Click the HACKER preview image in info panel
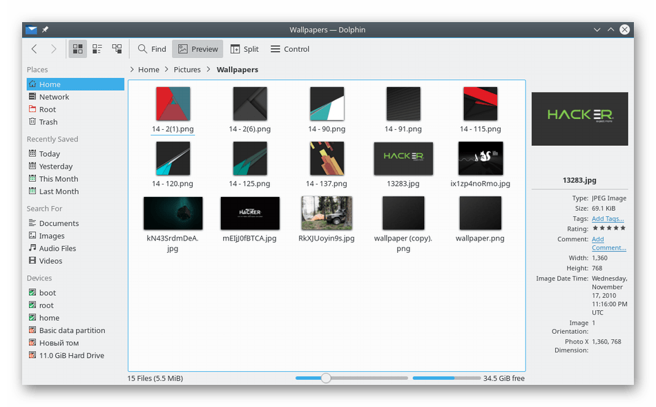 pyautogui.click(x=579, y=119)
